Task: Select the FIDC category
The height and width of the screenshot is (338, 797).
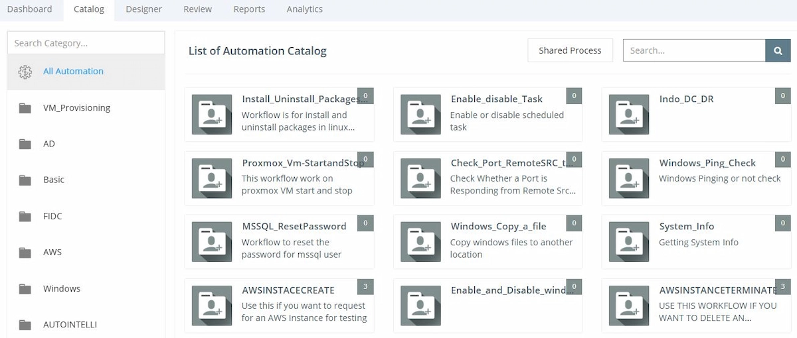Action: (52, 216)
